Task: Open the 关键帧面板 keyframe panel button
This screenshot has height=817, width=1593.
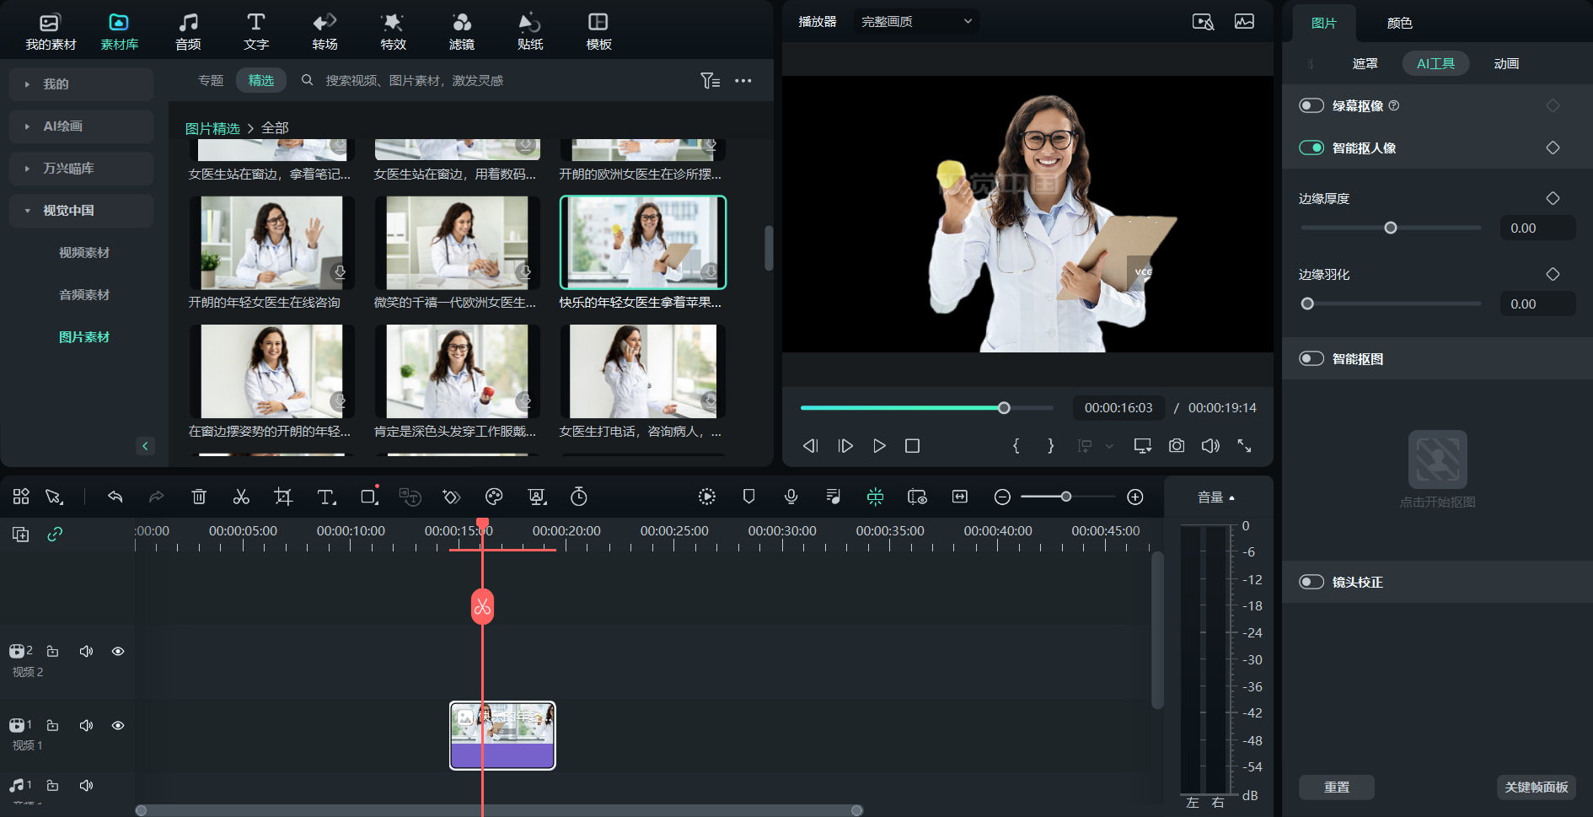Action: tap(1536, 787)
